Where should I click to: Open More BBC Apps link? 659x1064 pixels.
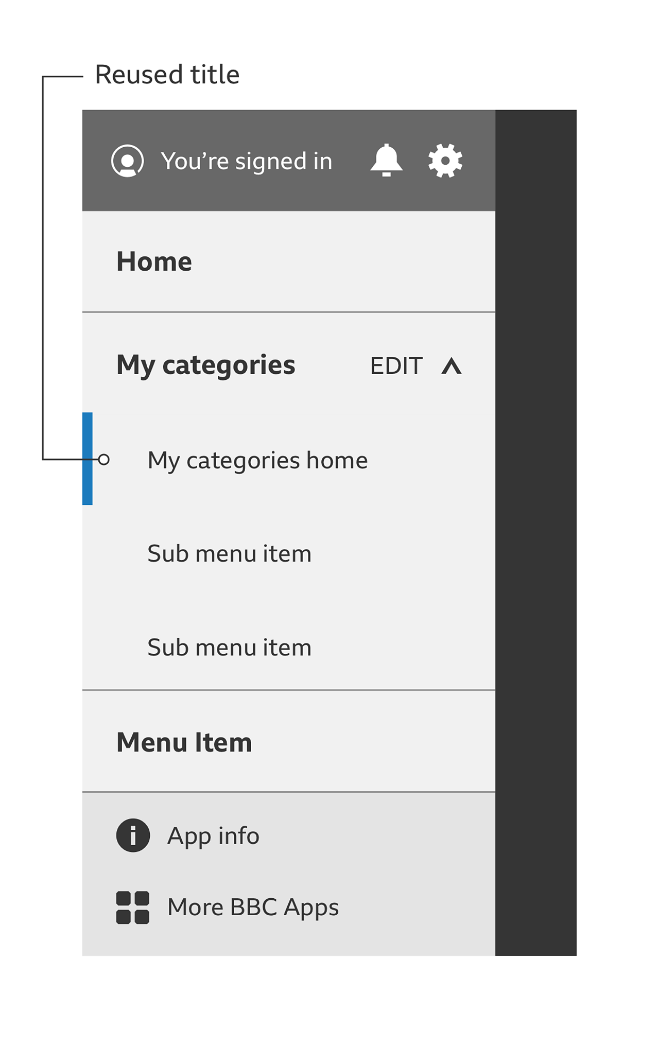(x=253, y=907)
